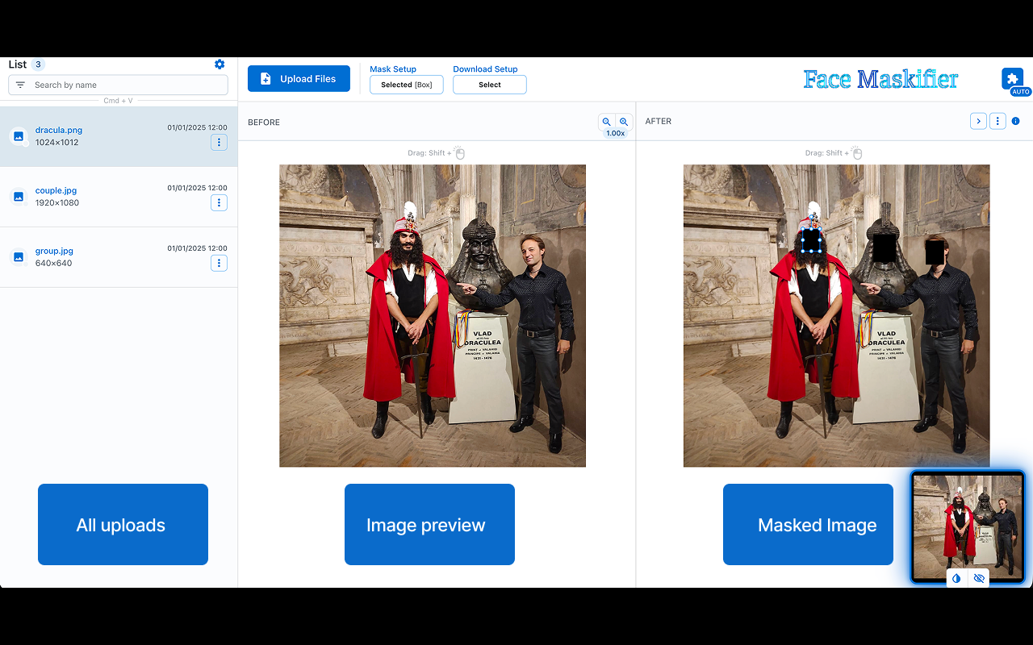Click the puzzle extension AUTO icon
Image resolution: width=1033 pixels, height=645 pixels.
[1013, 78]
